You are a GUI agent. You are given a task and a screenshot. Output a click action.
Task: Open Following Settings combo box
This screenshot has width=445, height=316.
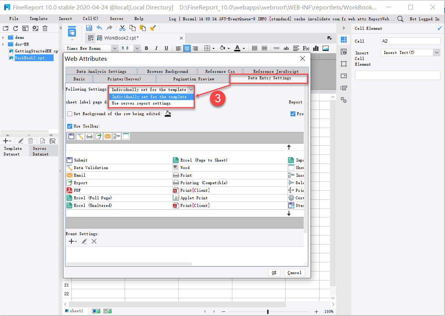coord(151,89)
